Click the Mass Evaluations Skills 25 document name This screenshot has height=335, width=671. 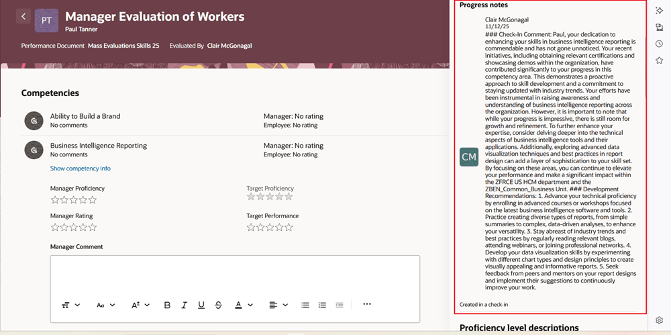click(x=123, y=46)
